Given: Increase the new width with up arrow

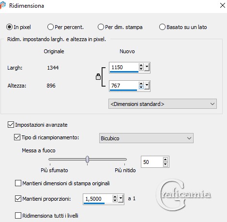Looking at the screenshot, I should coord(141,65).
